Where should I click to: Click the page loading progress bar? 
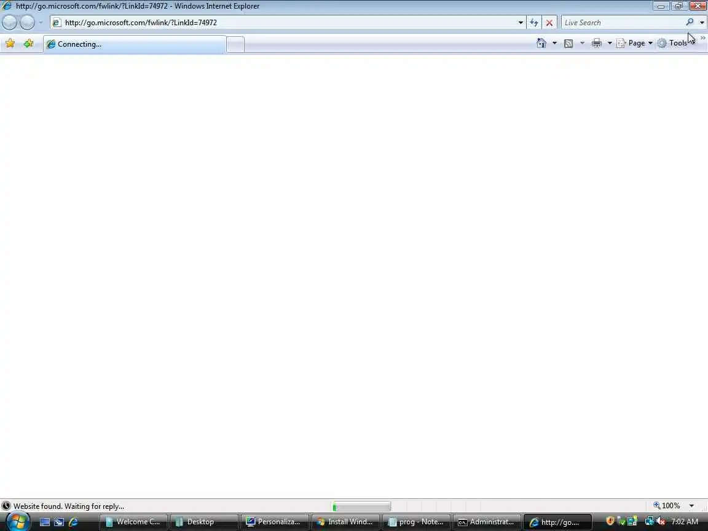pos(361,506)
